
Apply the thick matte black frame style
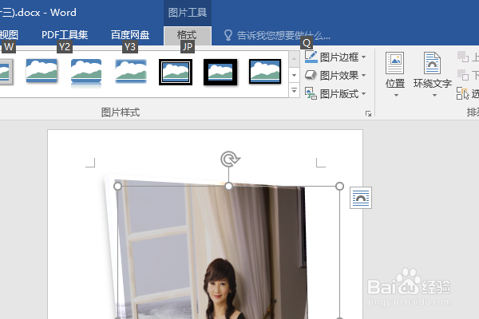(220, 72)
